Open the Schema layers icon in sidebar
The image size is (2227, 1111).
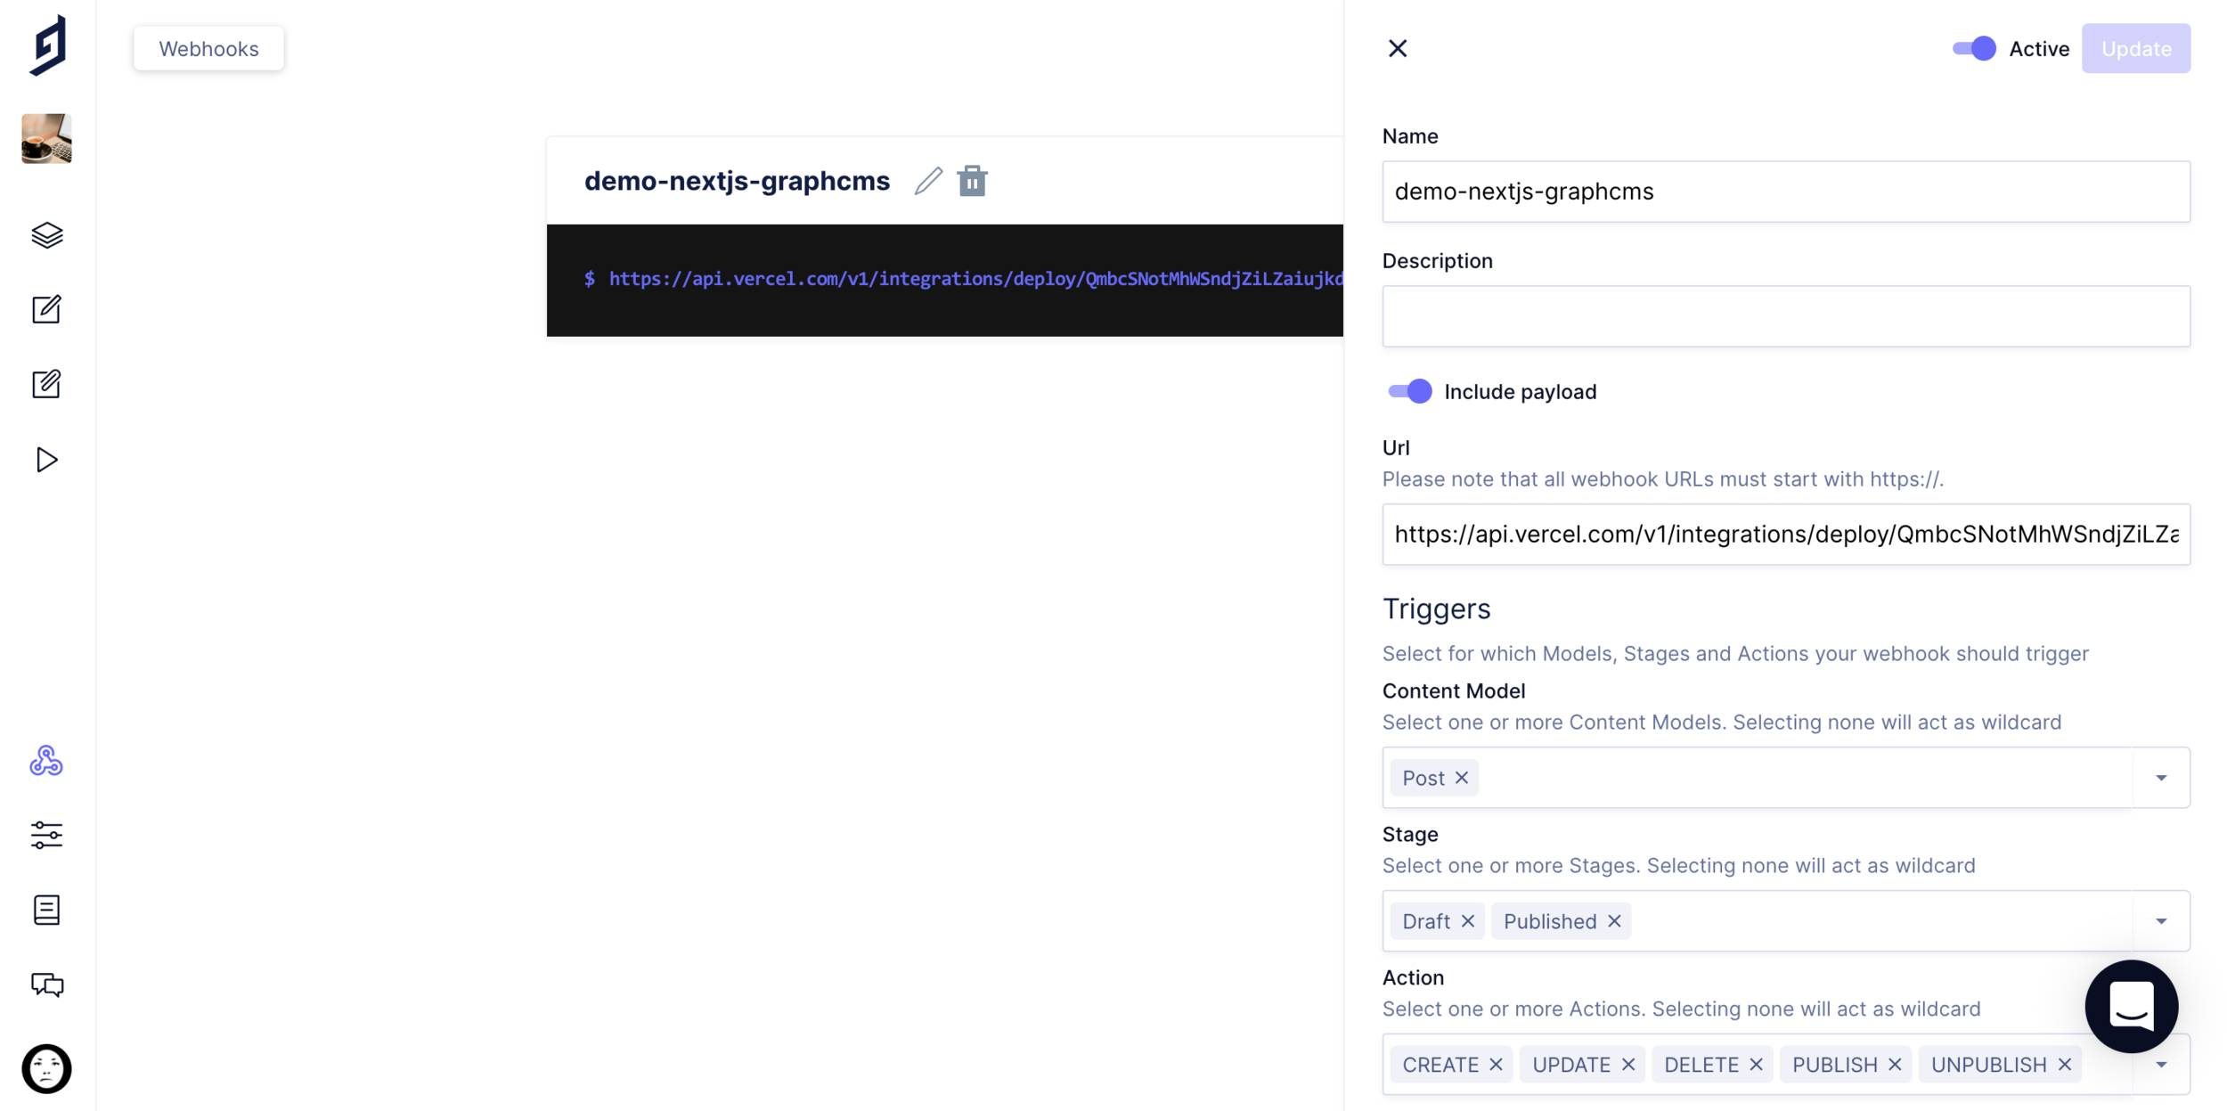46,235
